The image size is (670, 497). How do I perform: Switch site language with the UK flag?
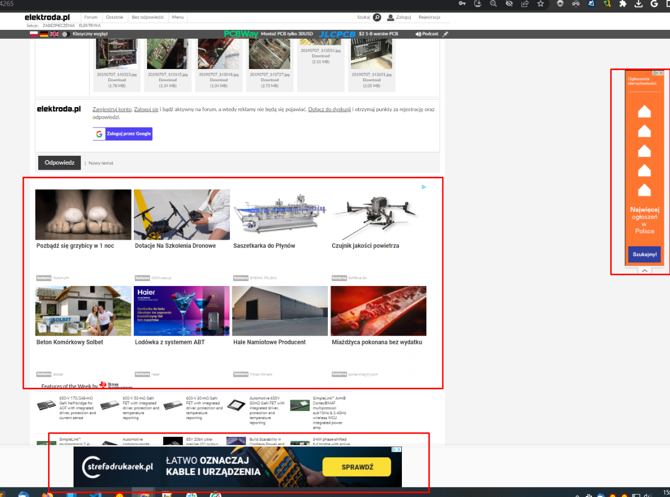click(54, 34)
